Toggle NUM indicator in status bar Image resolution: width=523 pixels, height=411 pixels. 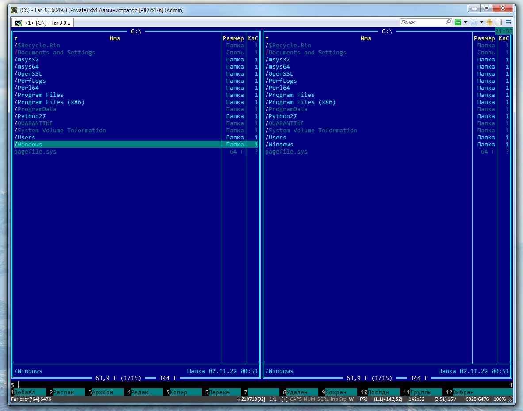[309, 399]
